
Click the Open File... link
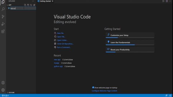coord(61,37)
